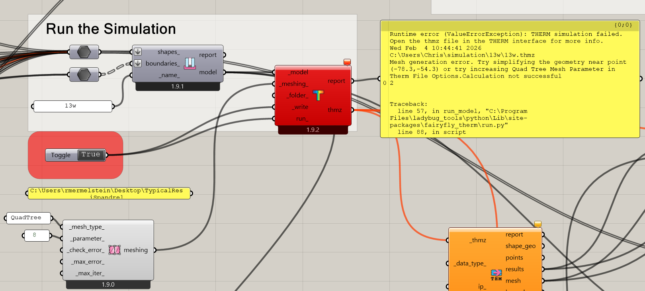The width and height of the screenshot is (645, 291).
Task: Click the upper hexagon geometry parameter
Action: [x=84, y=52]
